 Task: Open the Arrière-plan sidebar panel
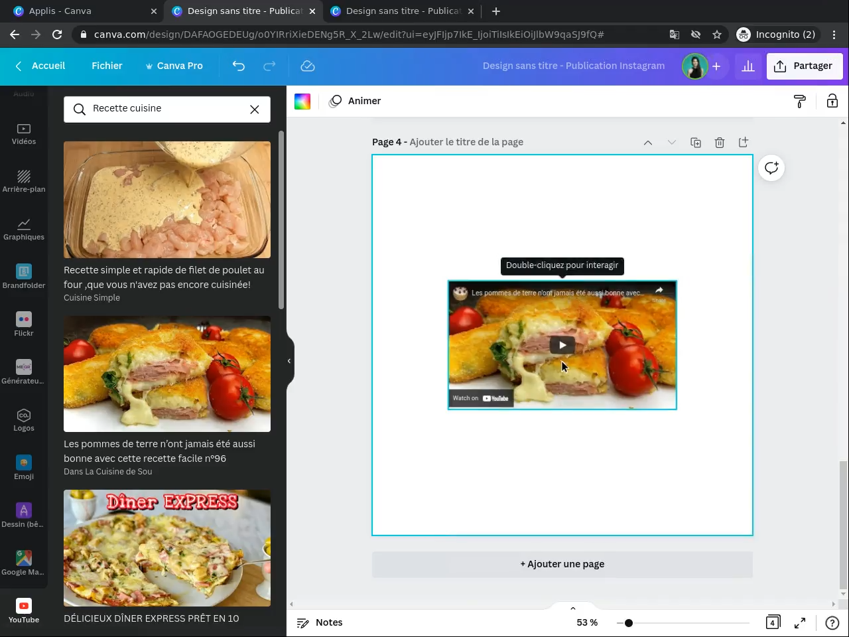point(24,181)
